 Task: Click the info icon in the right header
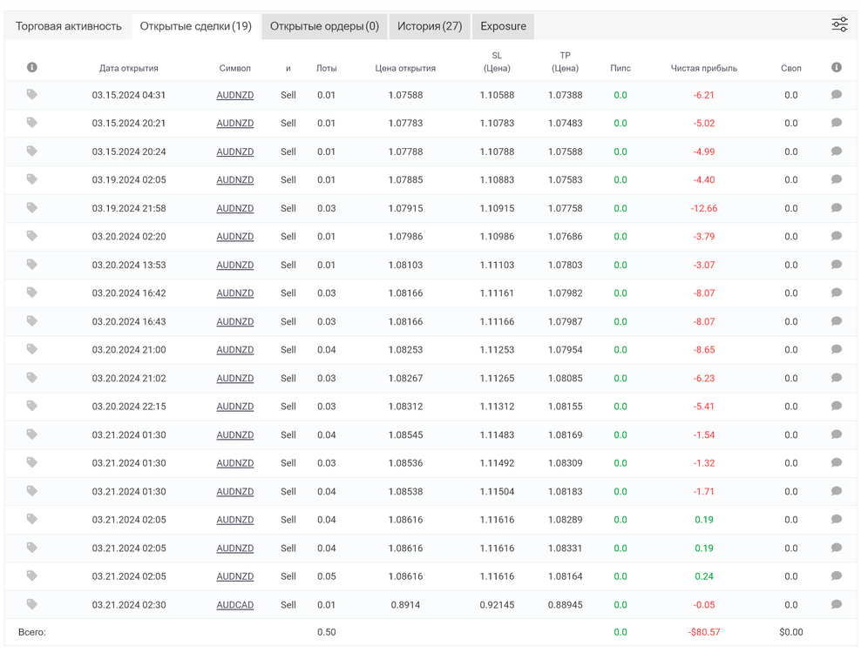837,67
